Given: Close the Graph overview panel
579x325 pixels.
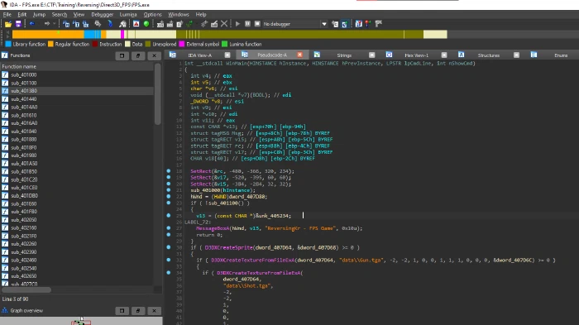Looking at the screenshot, I should (x=154, y=311).
